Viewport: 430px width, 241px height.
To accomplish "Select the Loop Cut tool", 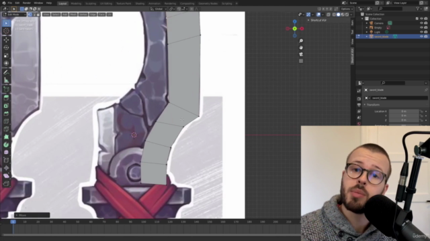I will tap(6, 121).
